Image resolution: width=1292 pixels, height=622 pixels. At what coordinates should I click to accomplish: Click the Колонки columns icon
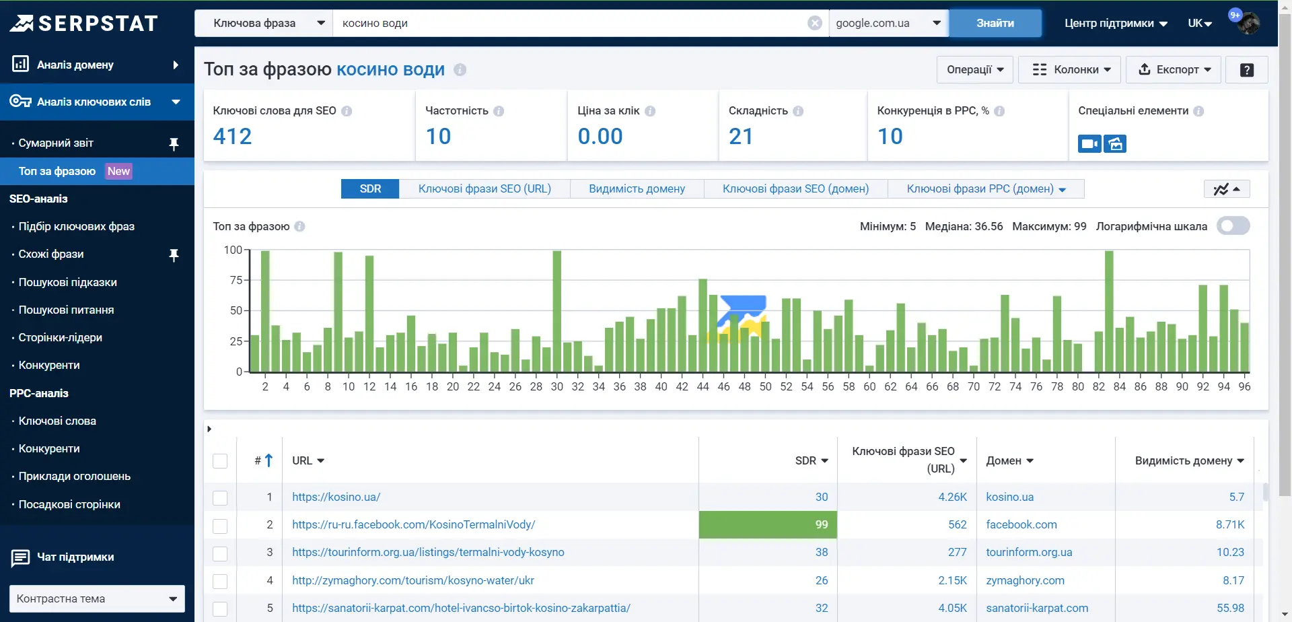[x=1040, y=69]
